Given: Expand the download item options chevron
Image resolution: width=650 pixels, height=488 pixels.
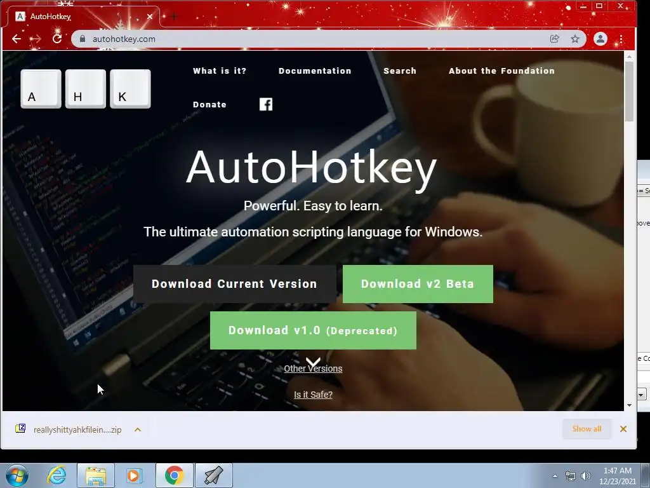Looking at the screenshot, I should click(138, 430).
